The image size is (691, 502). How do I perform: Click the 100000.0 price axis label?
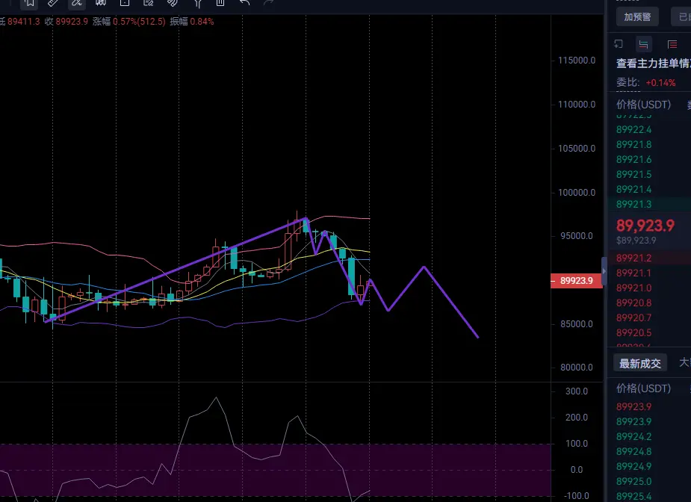click(x=577, y=193)
